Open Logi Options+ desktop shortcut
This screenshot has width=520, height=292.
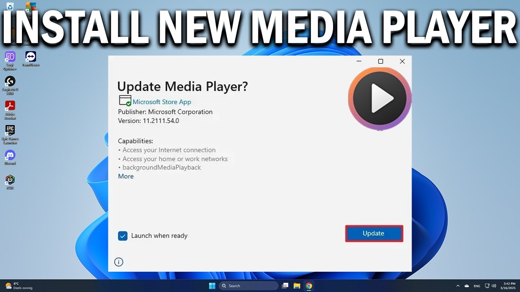click(10, 61)
